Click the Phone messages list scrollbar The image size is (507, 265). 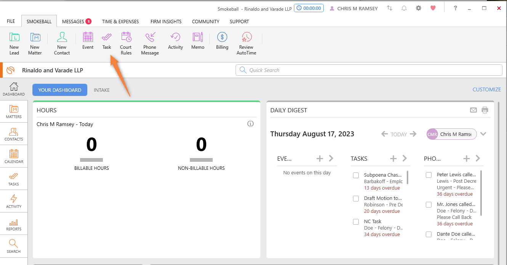click(481, 193)
